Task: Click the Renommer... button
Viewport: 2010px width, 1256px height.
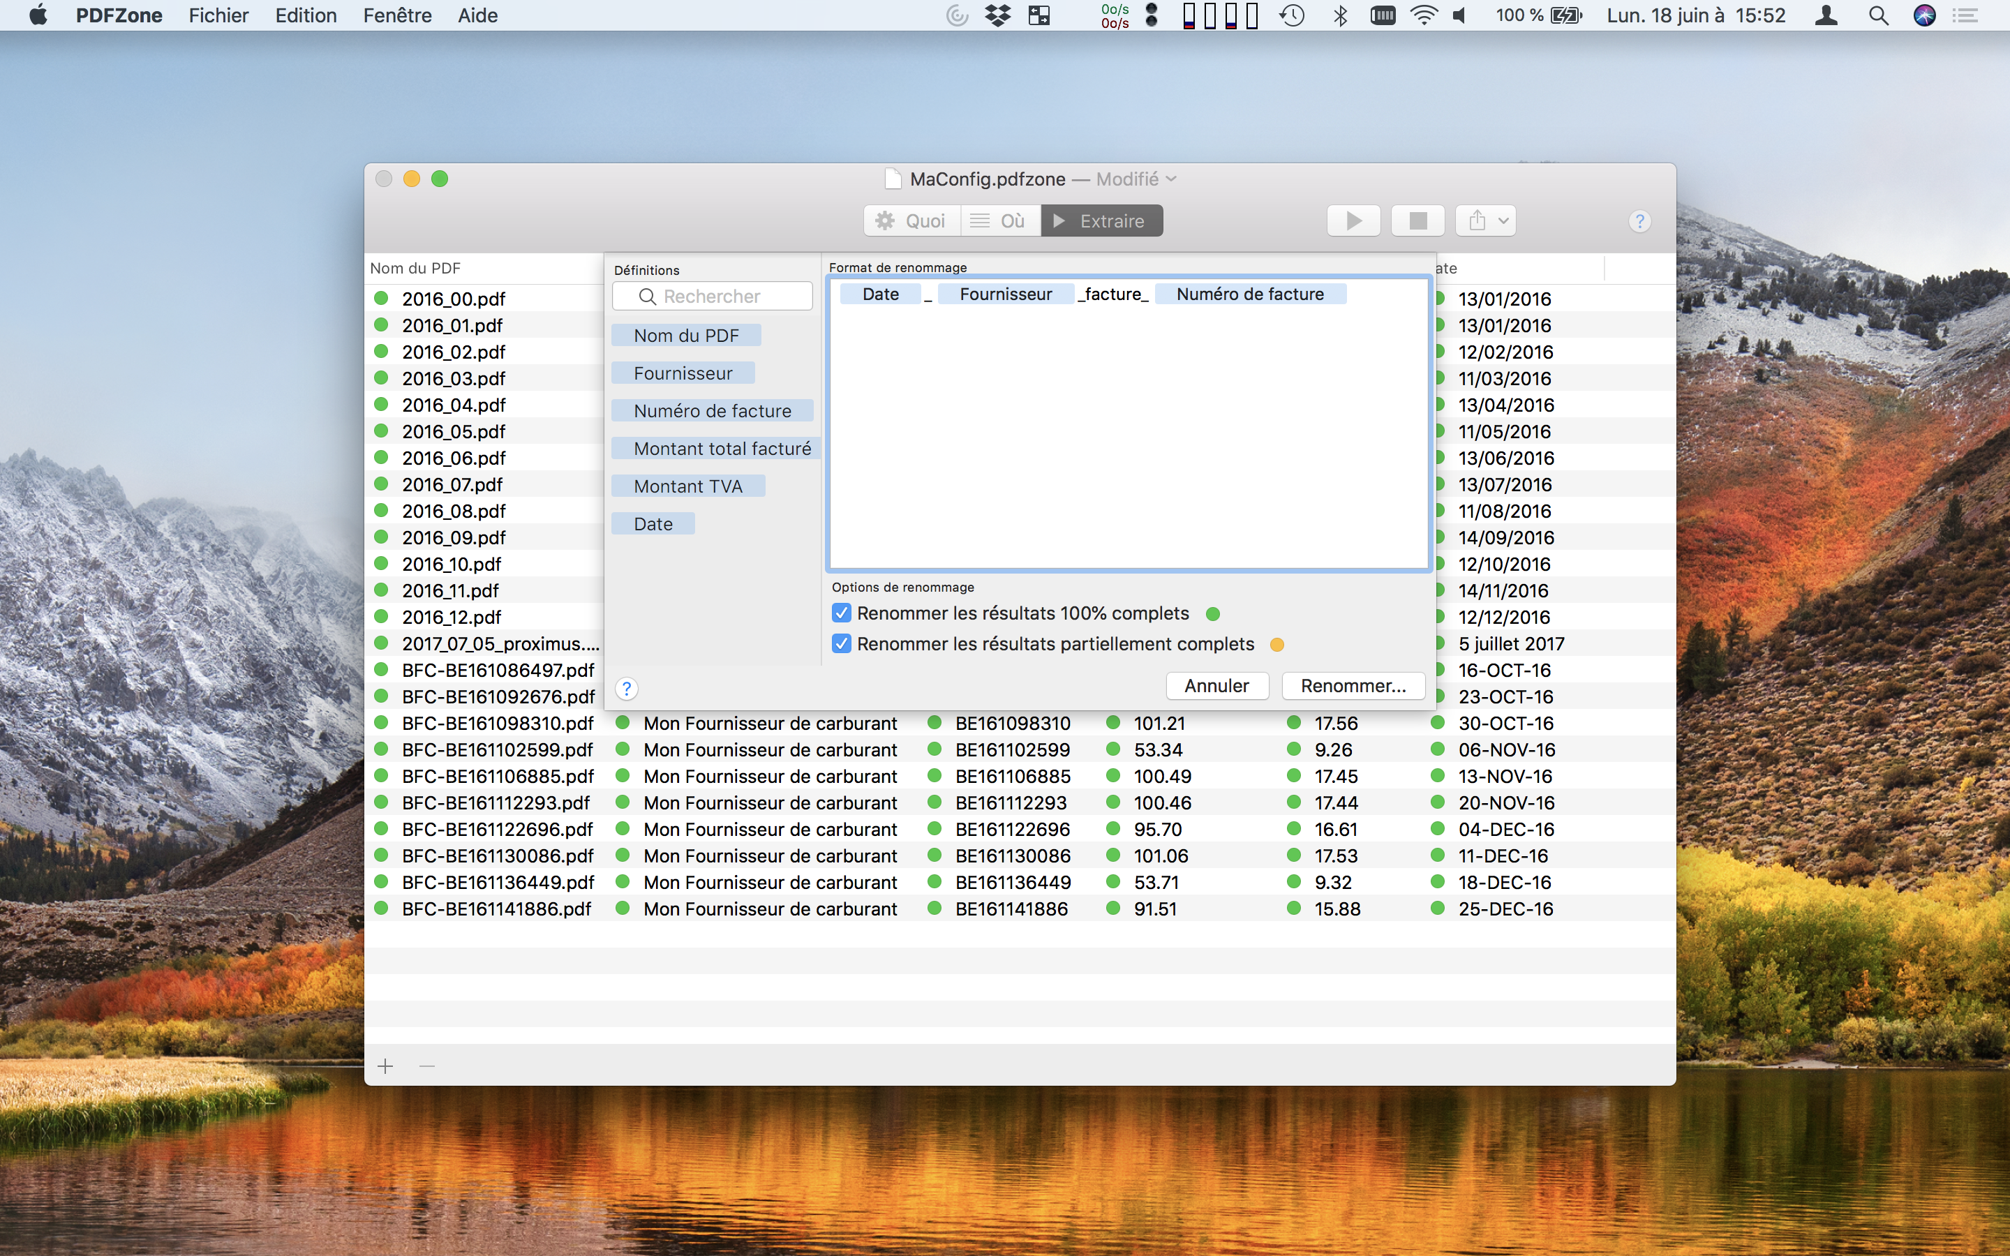Action: click(1353, 686)
